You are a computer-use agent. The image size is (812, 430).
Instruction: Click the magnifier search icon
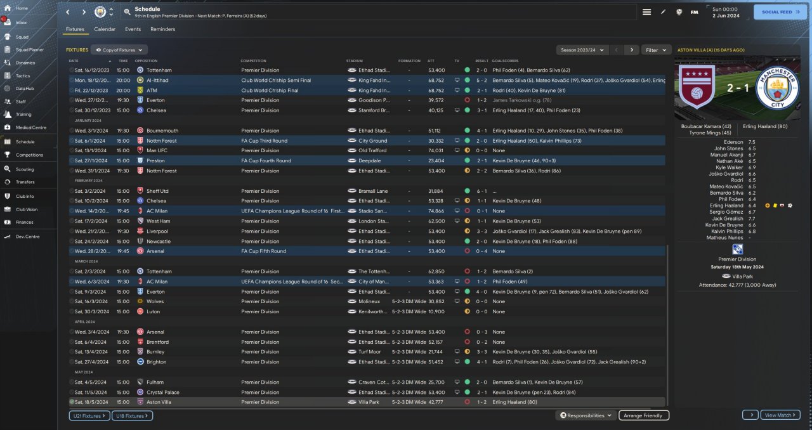point(128,12)
